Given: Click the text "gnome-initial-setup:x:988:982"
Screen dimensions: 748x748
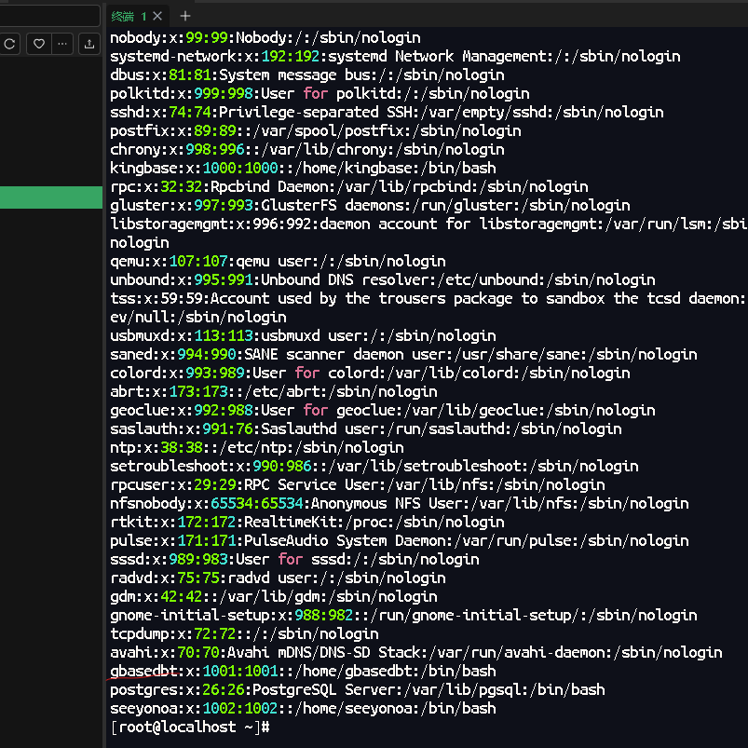Looking at the screenshot, I should [x=231, y=615].
